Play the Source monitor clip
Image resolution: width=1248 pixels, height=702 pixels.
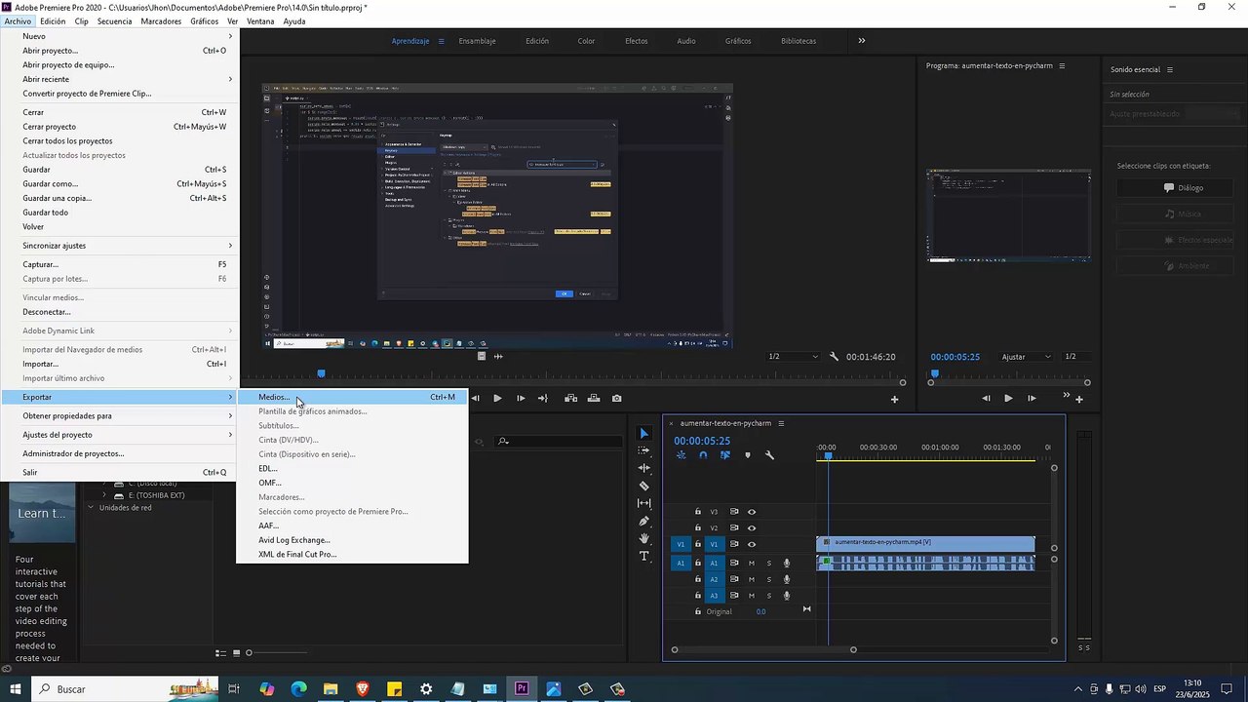pos(497,398)
